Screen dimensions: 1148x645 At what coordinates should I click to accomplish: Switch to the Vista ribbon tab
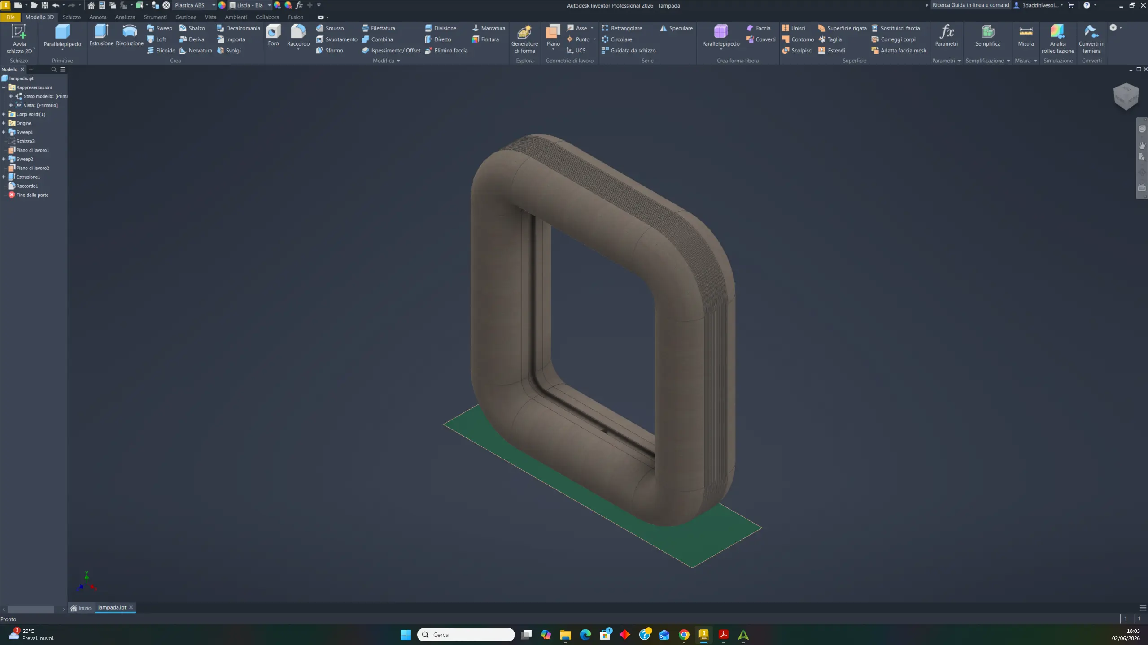click(210, 17)
